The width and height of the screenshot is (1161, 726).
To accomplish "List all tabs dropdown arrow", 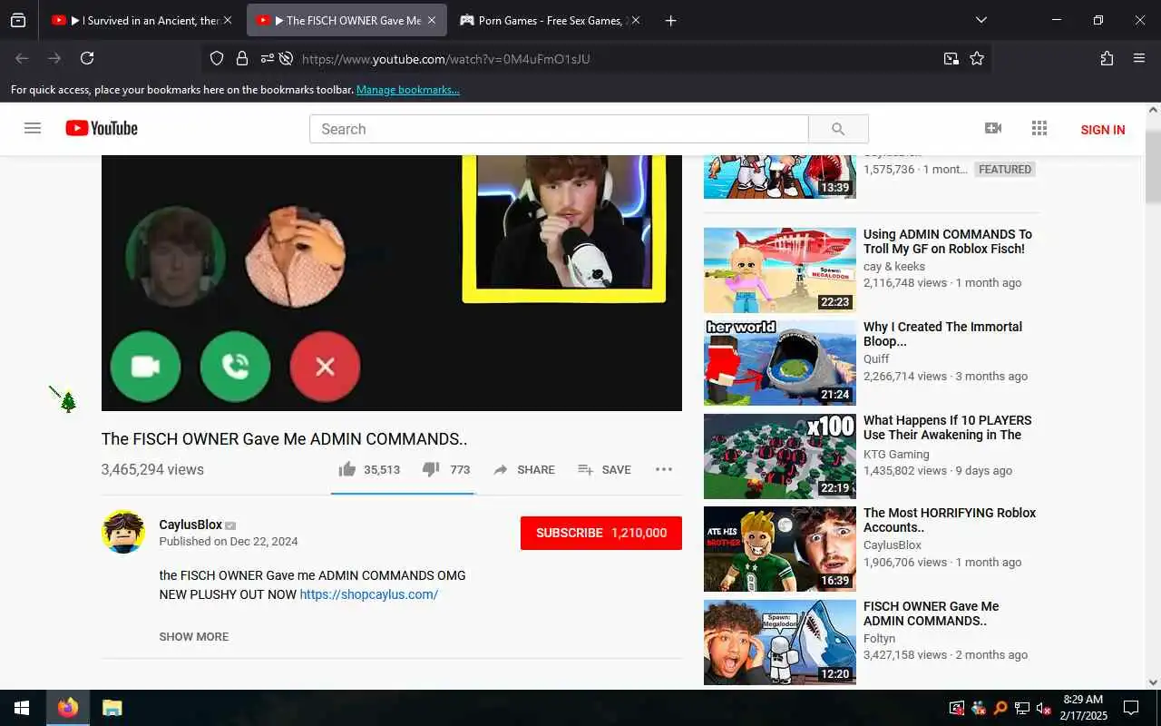I will click(981, 20).
